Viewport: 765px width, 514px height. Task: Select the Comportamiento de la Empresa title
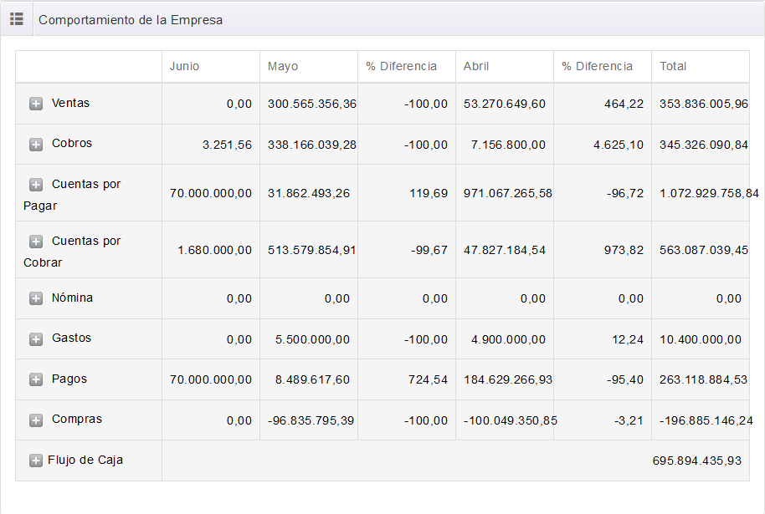(x=131, y=19)
